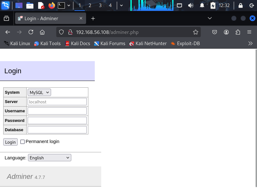Image resolution: width=257 pixels, height=192 pixels.
Task: Open the System MySQL dropdown
Action: pos(39,92)
